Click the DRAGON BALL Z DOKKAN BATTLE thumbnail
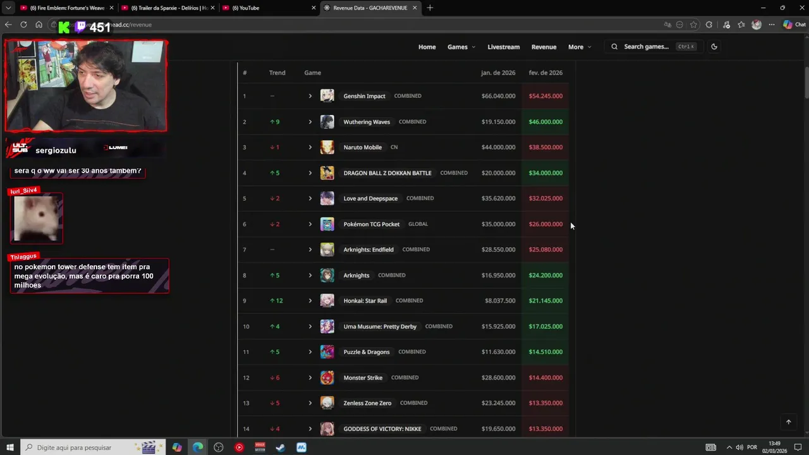Viewport: 809px width, 455px height. pos(327,173)
